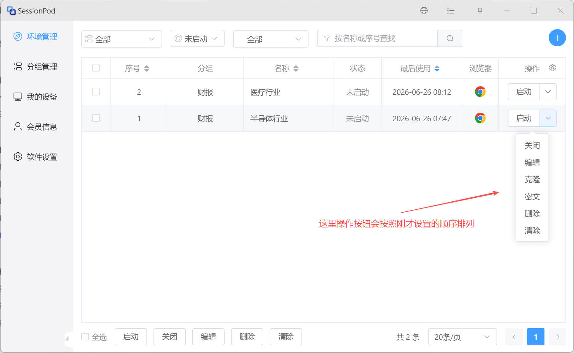Open the 20条/页 page size dropdown

tap(462, 337)
